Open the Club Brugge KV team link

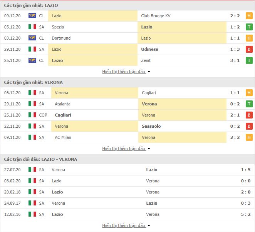coord(156,16)
